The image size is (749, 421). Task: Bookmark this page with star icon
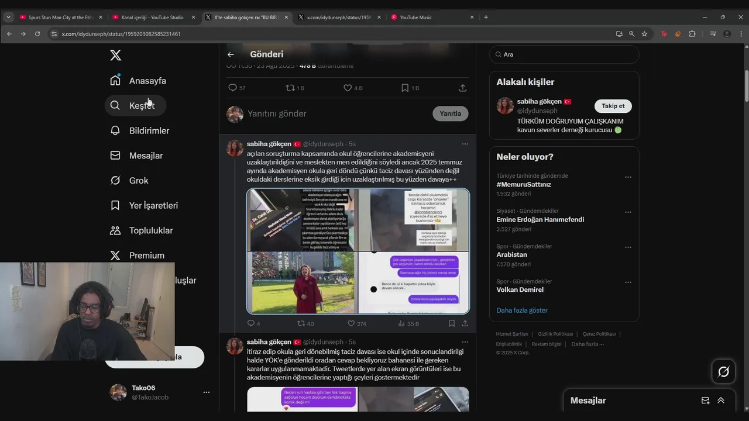[x=644, y=34]
